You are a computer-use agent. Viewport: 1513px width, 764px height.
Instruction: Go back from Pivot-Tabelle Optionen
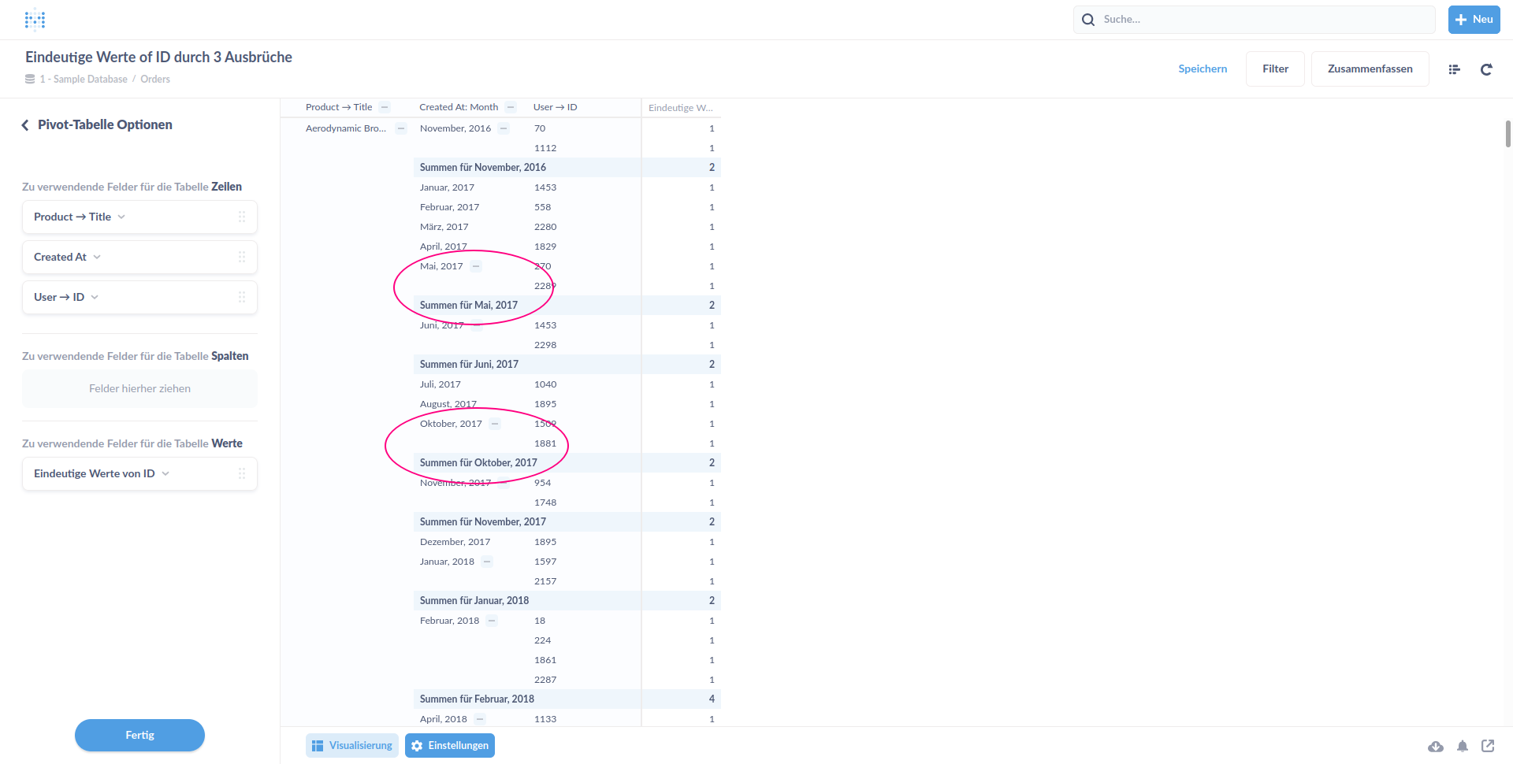pos(25,125)
